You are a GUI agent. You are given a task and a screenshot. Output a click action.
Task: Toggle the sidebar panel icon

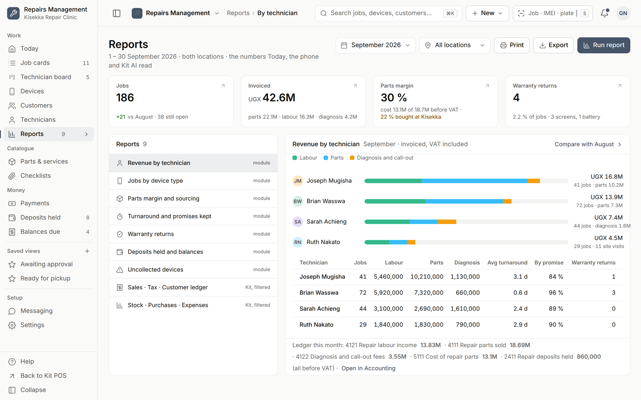pyautogui.click(x=117, y=13)
